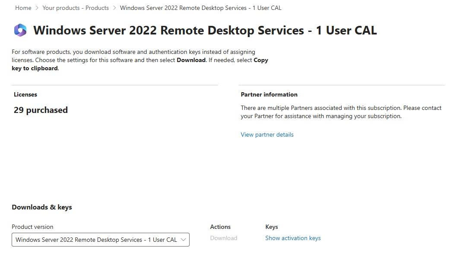The width and height of the screenshot is (450, 253).
Task: Click the Partner information section heading
Action: pos(269,94)
